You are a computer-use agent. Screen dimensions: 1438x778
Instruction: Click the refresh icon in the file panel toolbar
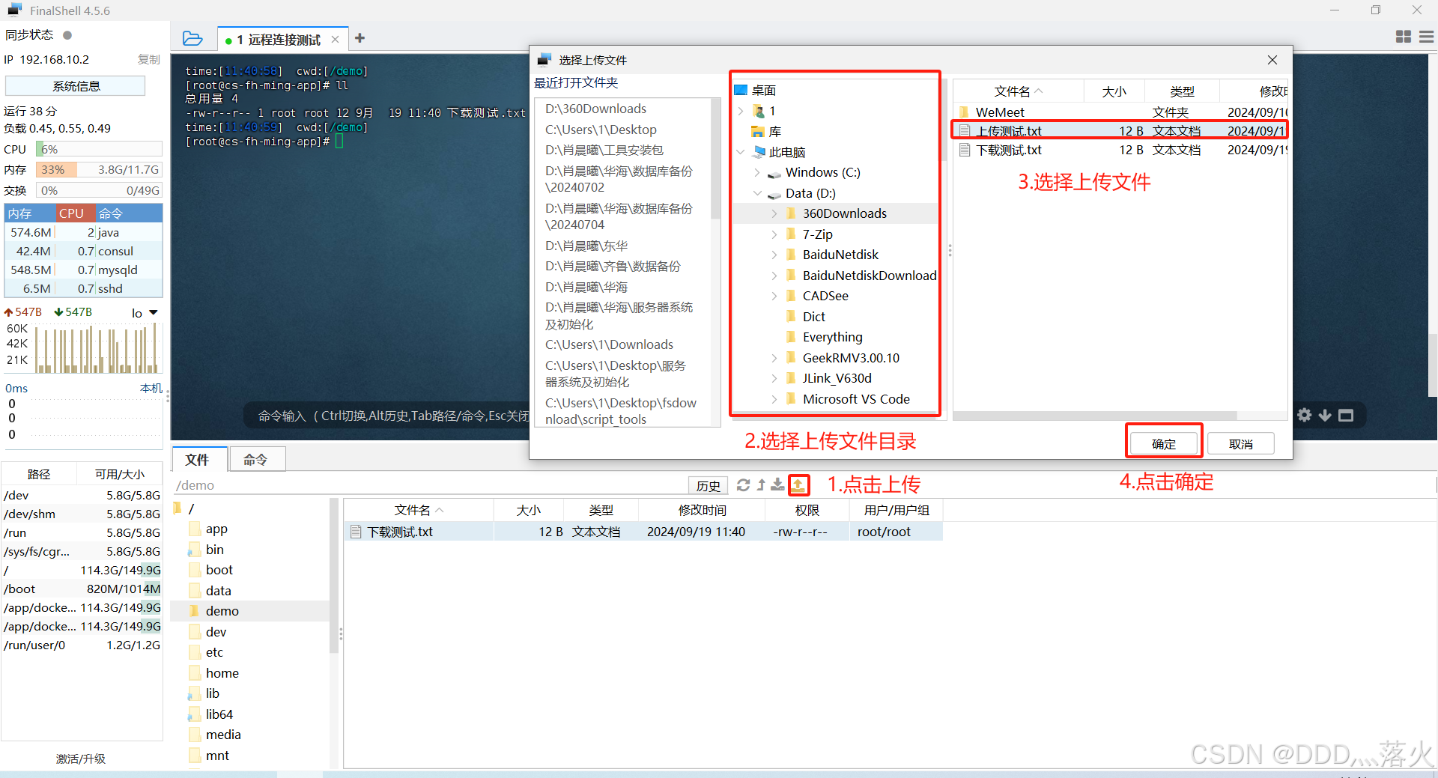744,485
